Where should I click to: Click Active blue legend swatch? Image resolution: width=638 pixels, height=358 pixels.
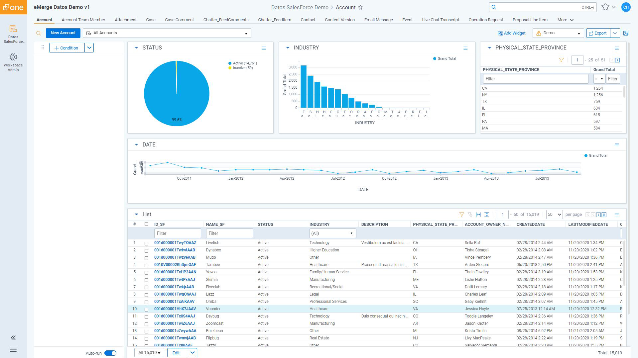230,63
